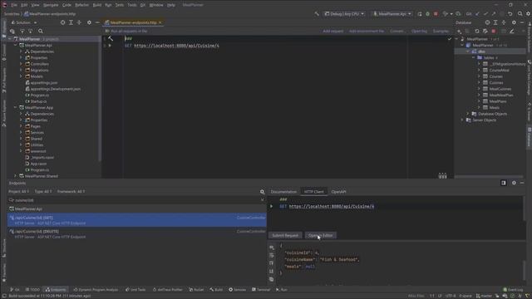532x299 pixels.
Task: Select the HTTP Client tab
Action: (x=314, y=192)
